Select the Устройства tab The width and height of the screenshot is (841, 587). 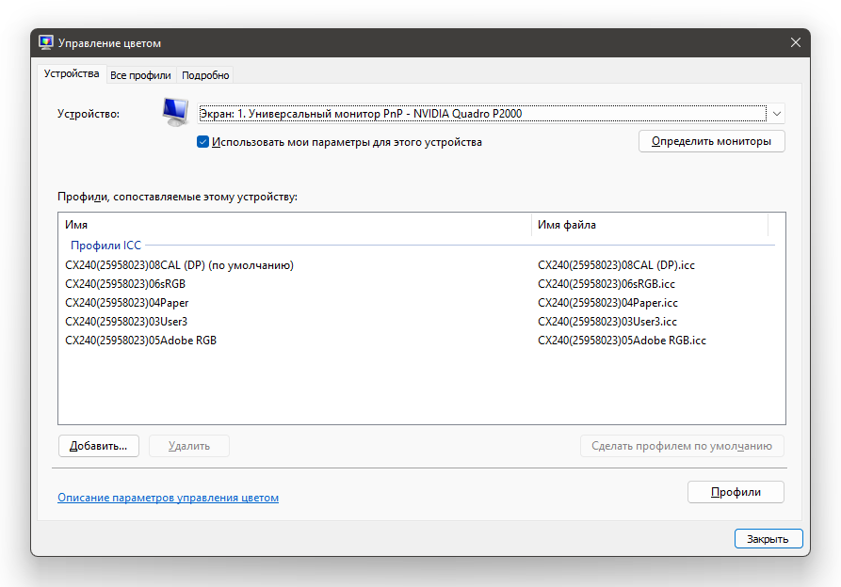[72, 74]
